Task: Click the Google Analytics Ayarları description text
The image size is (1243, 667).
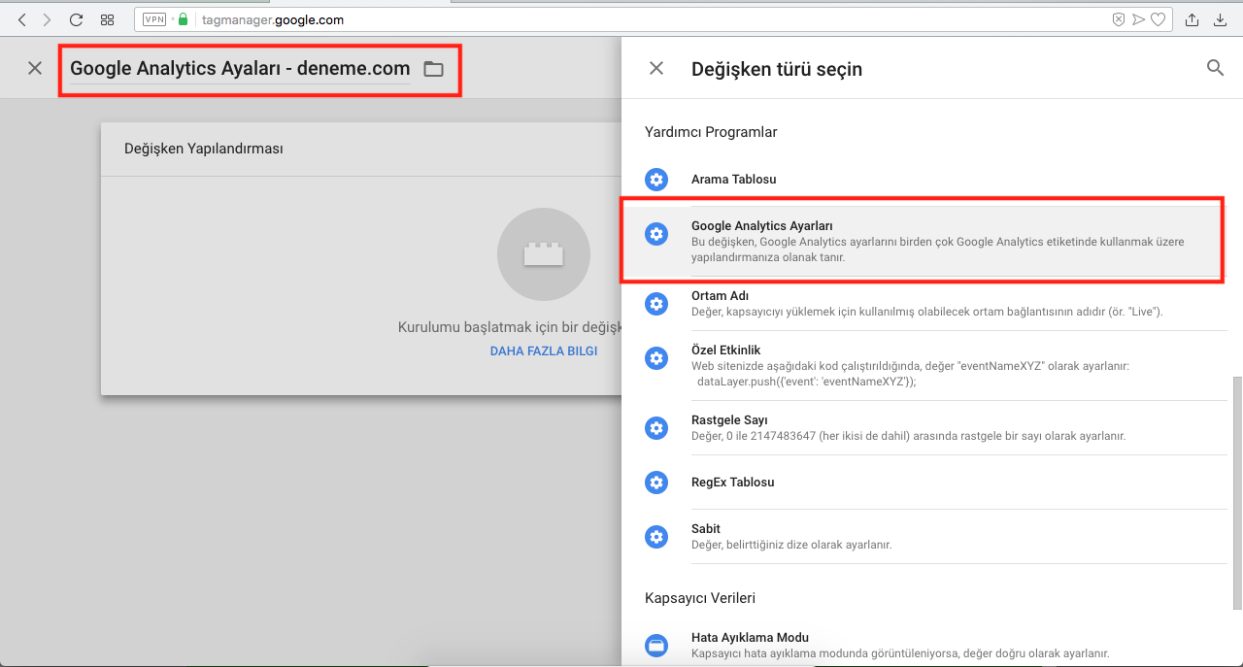Action: click(x=938, y=250)
